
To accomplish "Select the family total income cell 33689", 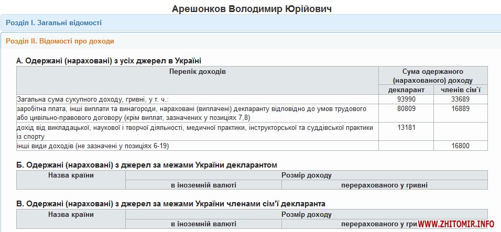I will [460, 99].
